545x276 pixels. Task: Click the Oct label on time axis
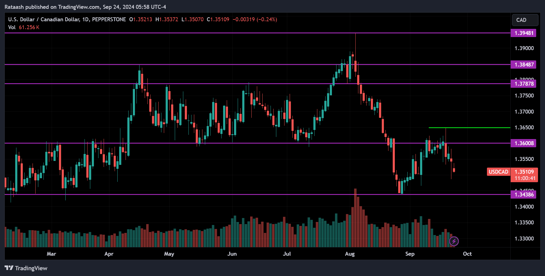[x=467, y=254]
